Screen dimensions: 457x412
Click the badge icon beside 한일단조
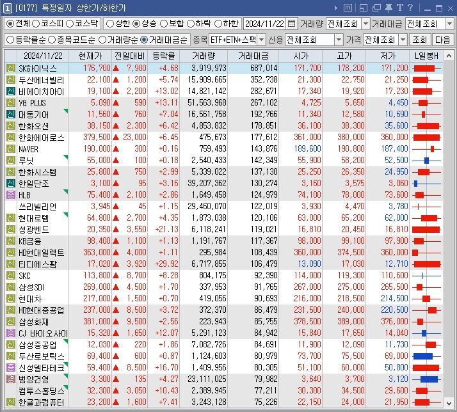(x=11, y=183)
